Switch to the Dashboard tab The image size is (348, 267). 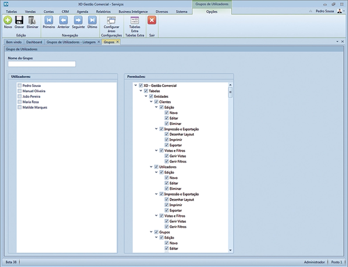click(35, 42)
